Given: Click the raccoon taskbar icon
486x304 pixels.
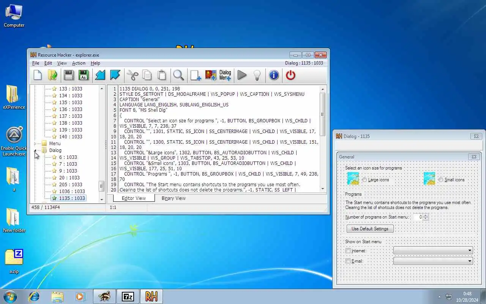Looking at the screenshot, I should 104,296.
